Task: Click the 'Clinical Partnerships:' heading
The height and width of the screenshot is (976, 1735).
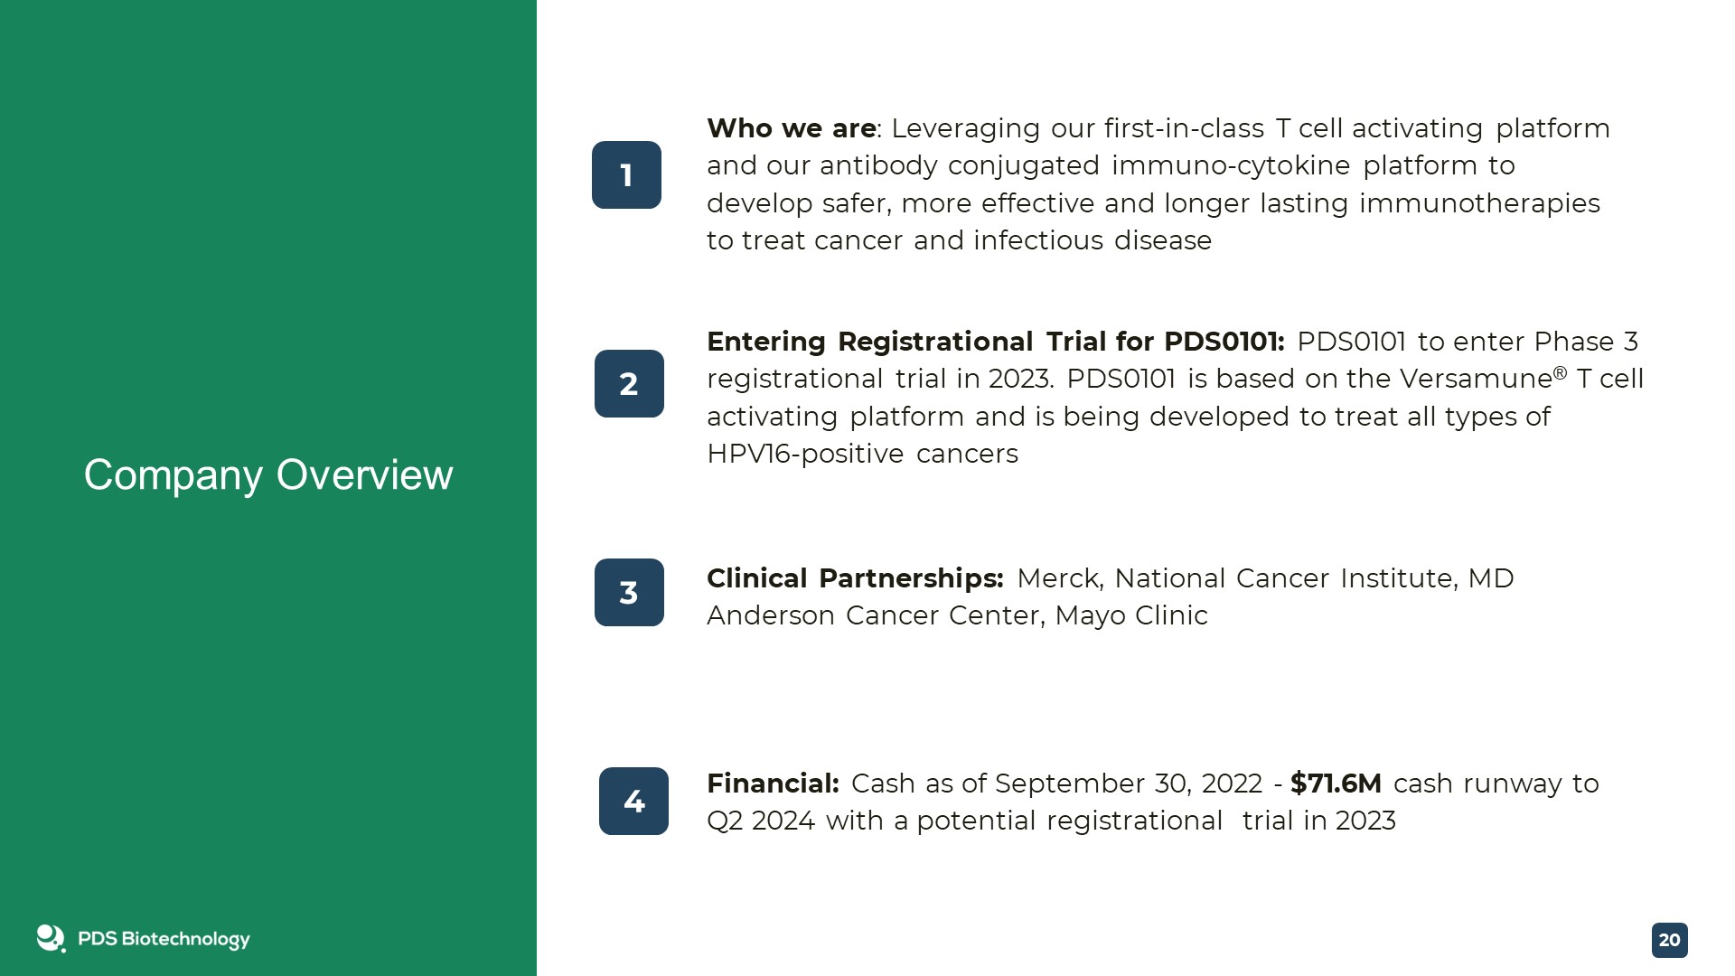Action: 855,578
